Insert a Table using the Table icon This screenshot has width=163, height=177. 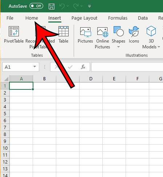click(x=64, y=31)
